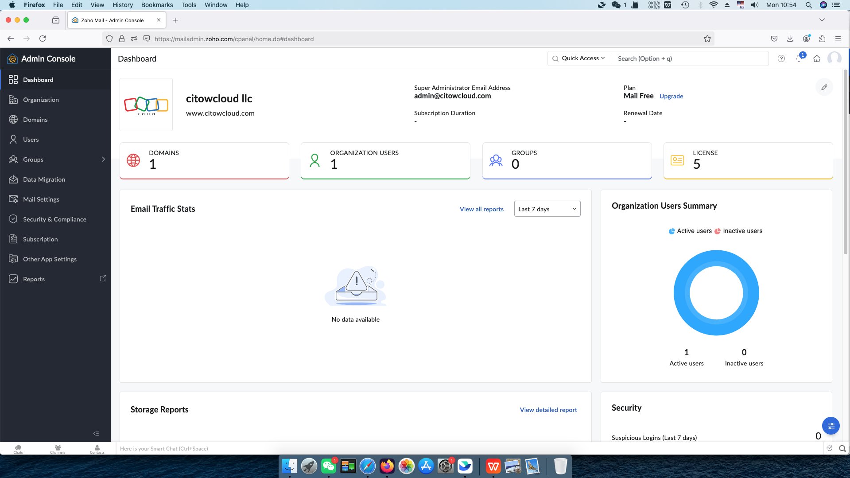This screenshot has height=478, width=850.
Task: Open the Last 7 days dropdown
Action: pyautogui.click(x=547, y=209)
